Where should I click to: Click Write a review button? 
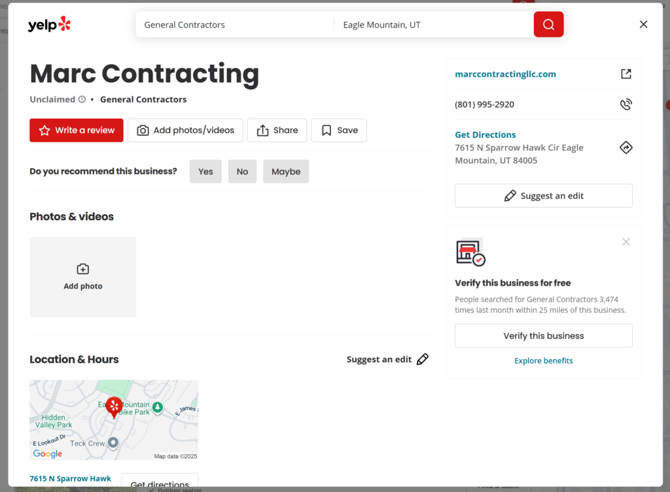click(77, 130)
